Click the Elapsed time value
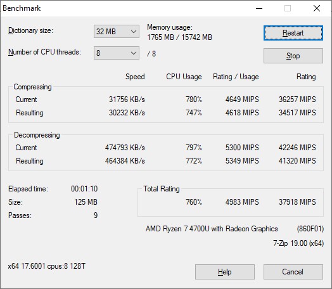The height and width of the screenshot is (289, 332). pyautogui.click(x=84, y=189)
